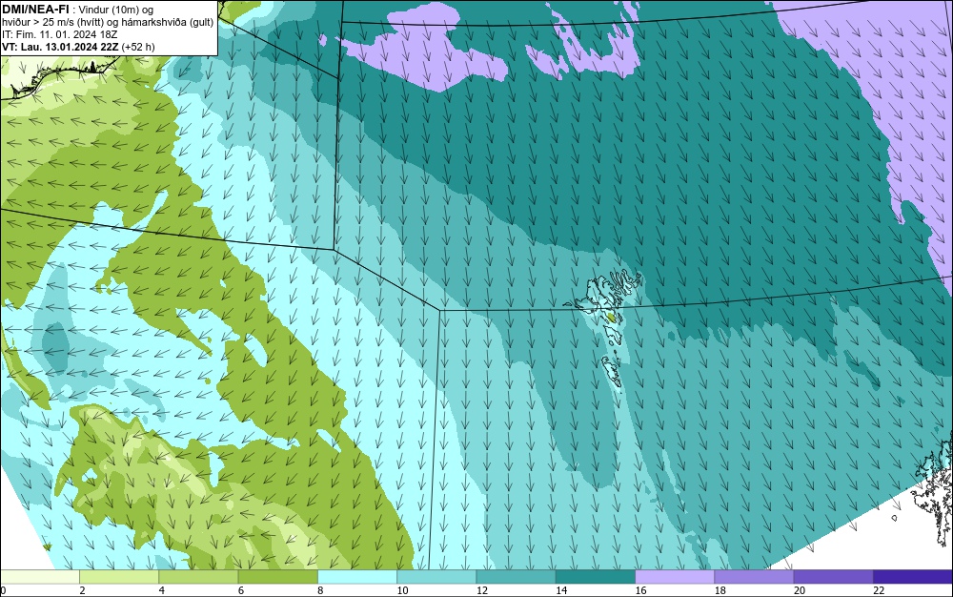Click the 10–12 m/s aqua legend swatch
Viewport: 953px width, 597px height.
436,576
